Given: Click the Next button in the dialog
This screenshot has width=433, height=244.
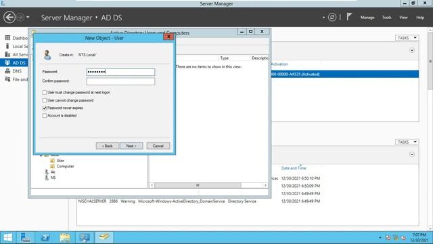Looking at the screenshot, I should (x=131, y=146).
